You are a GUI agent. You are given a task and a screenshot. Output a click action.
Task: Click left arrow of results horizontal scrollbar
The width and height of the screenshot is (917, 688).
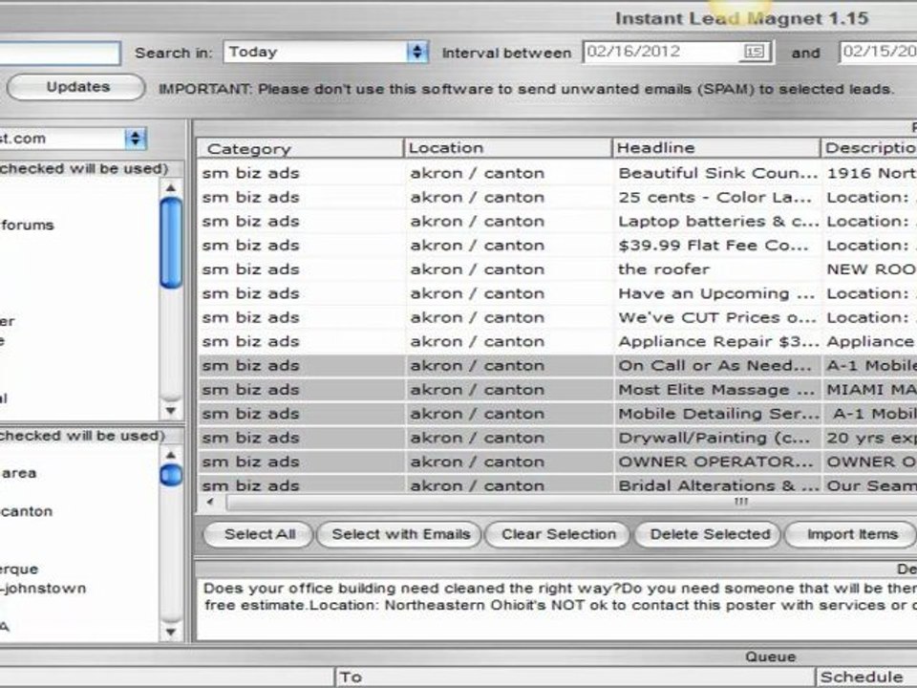[x=210, y=502]
